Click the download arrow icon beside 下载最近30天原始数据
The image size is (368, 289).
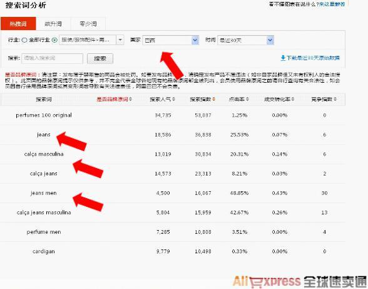tap(283, 58)
